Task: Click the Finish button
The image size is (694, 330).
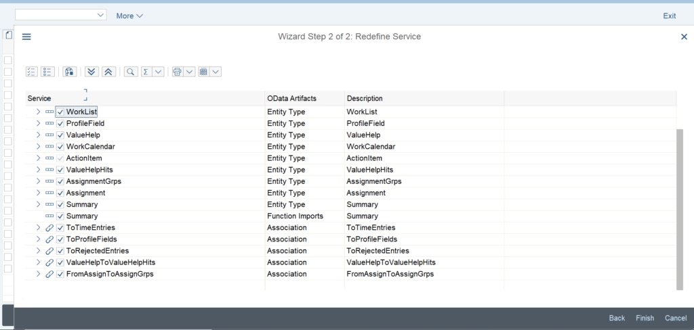Action: [x=645, y=318]
